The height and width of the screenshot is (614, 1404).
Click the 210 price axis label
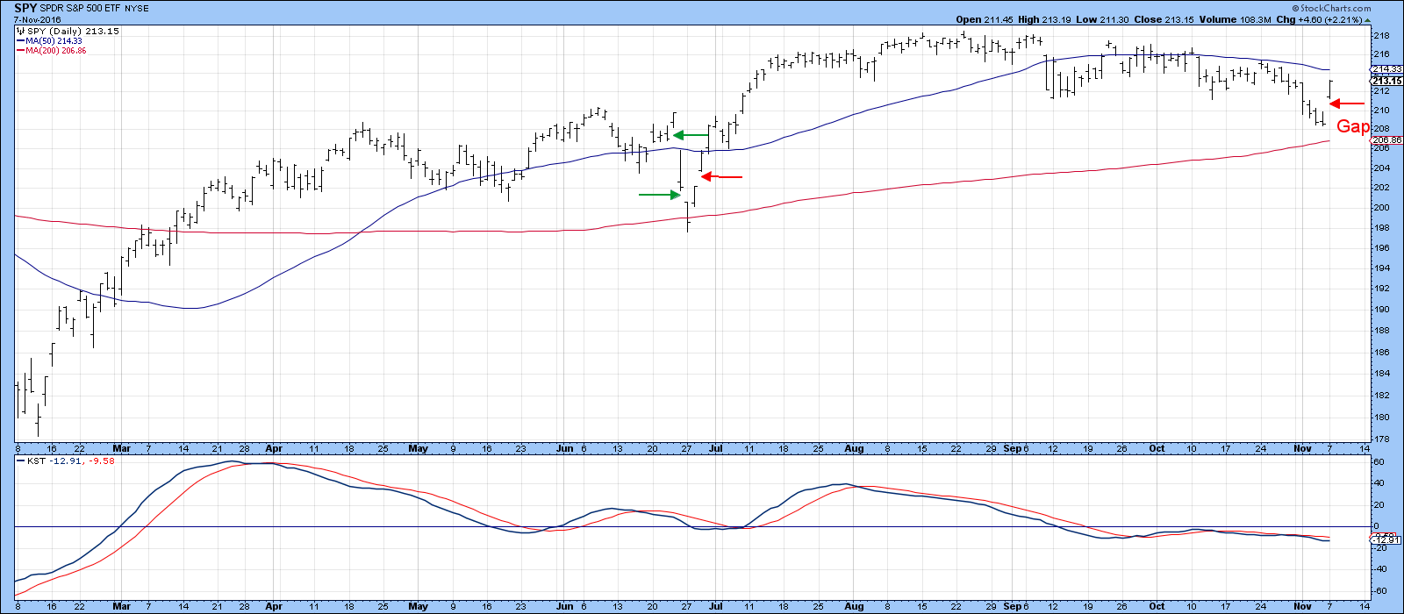(x=1382, y=111)
